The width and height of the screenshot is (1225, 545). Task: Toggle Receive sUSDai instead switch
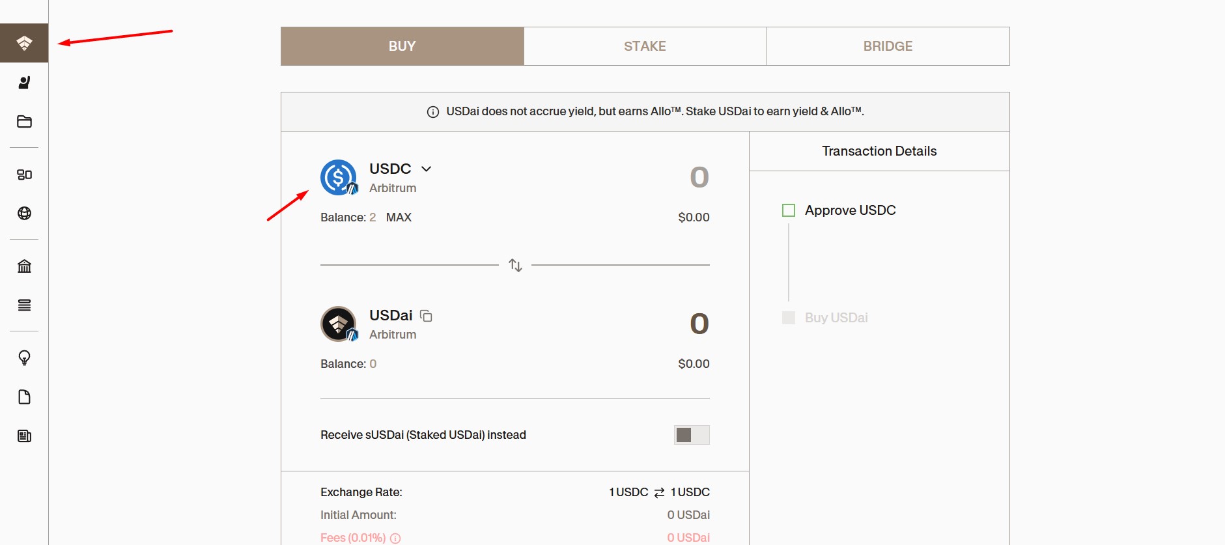pyautogui.click(x=691, y=435)
